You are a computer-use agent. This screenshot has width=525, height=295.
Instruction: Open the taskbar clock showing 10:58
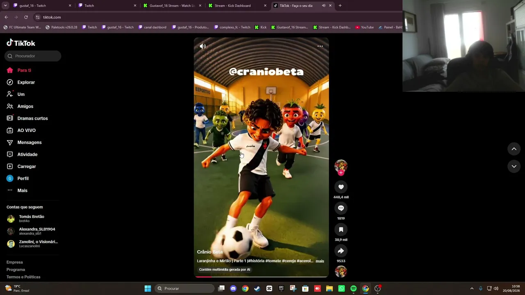[511, 288]
